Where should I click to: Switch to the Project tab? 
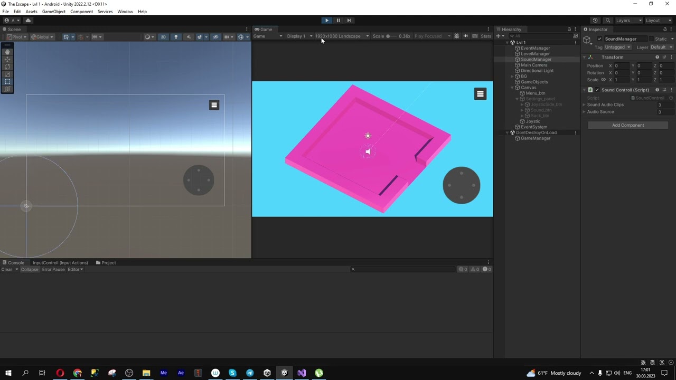tap(106, 263)
